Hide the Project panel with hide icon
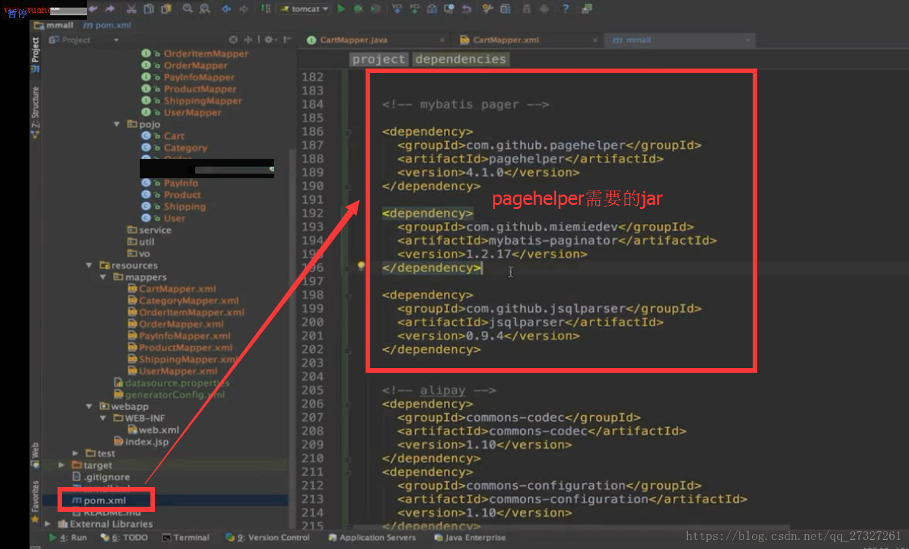Screen dimensions: 909x549 287,40
